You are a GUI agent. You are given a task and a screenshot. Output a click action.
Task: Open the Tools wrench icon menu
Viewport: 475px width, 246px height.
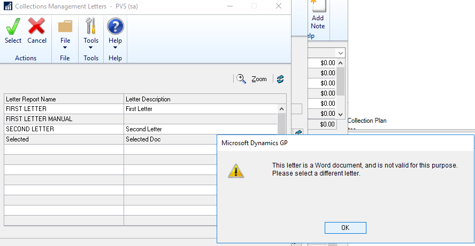[90, 26]
